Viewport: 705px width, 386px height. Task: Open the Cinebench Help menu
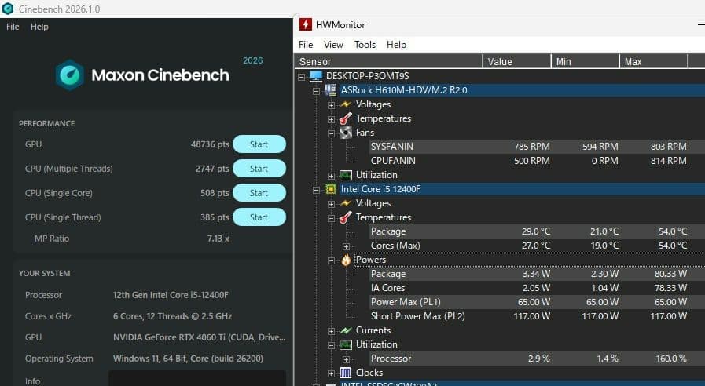39,27
